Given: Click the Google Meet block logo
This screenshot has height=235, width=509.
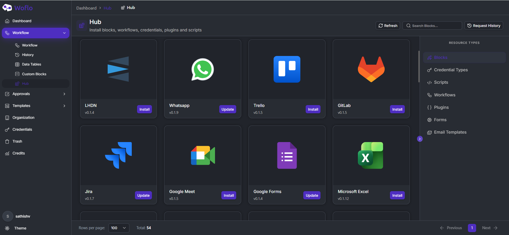Looking at the screenshot, I should (203, 155).
